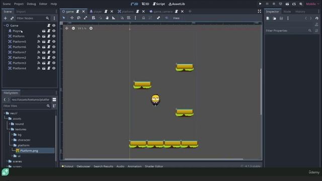This screenshot has width=322, height=181.
Task: Select the Scale Mode tool
Action: point(86,18)
